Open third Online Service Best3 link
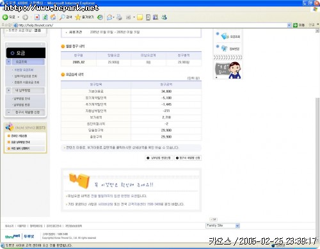 click(x=20, y=149)
